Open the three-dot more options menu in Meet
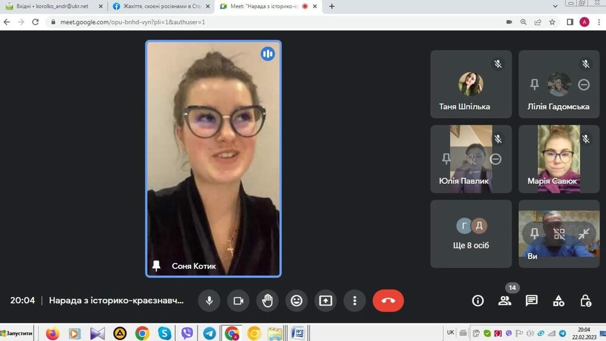The height and width of the screenshot is (341, 606). [354, 301]
